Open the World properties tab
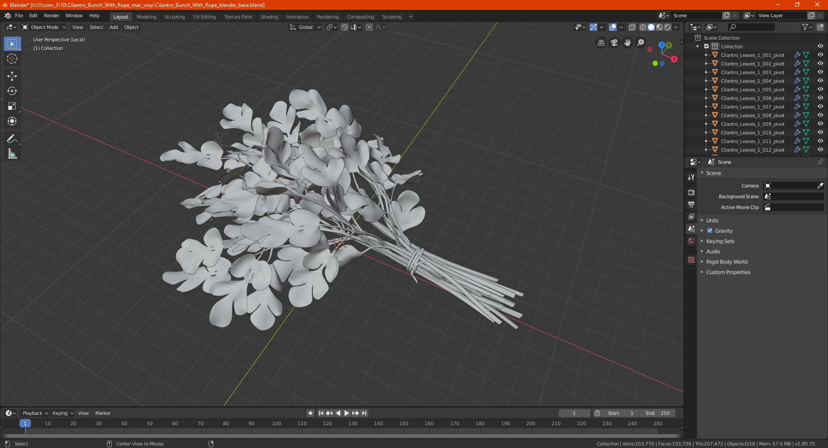828x448 pixels. 691,241
